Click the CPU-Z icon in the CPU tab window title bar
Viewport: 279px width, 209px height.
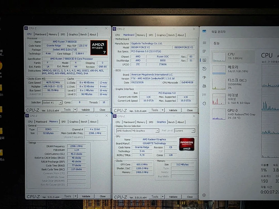[26, 28]
